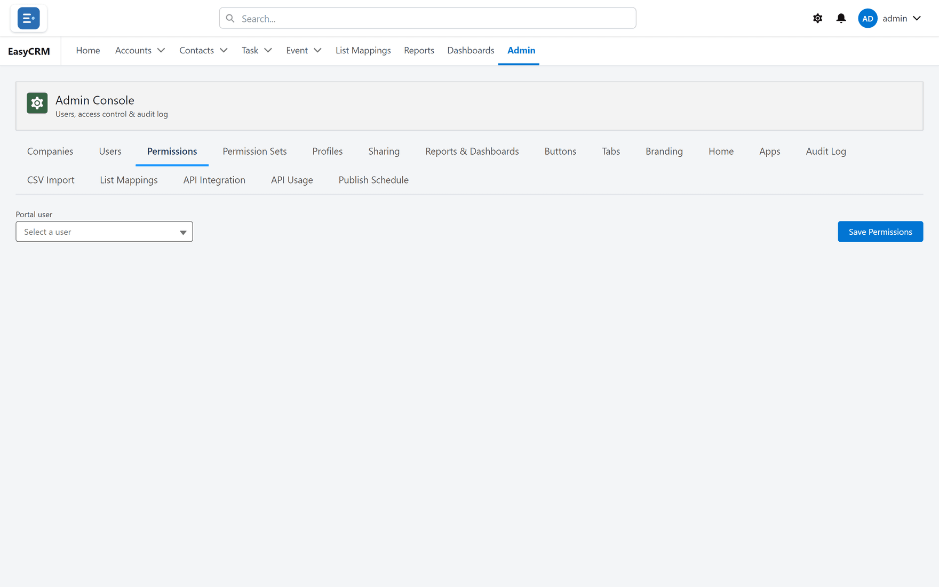Viewport: 939px width, 587px height.
Task: Open the Task dropdown chevron
Action: click(x=268, y=50)
